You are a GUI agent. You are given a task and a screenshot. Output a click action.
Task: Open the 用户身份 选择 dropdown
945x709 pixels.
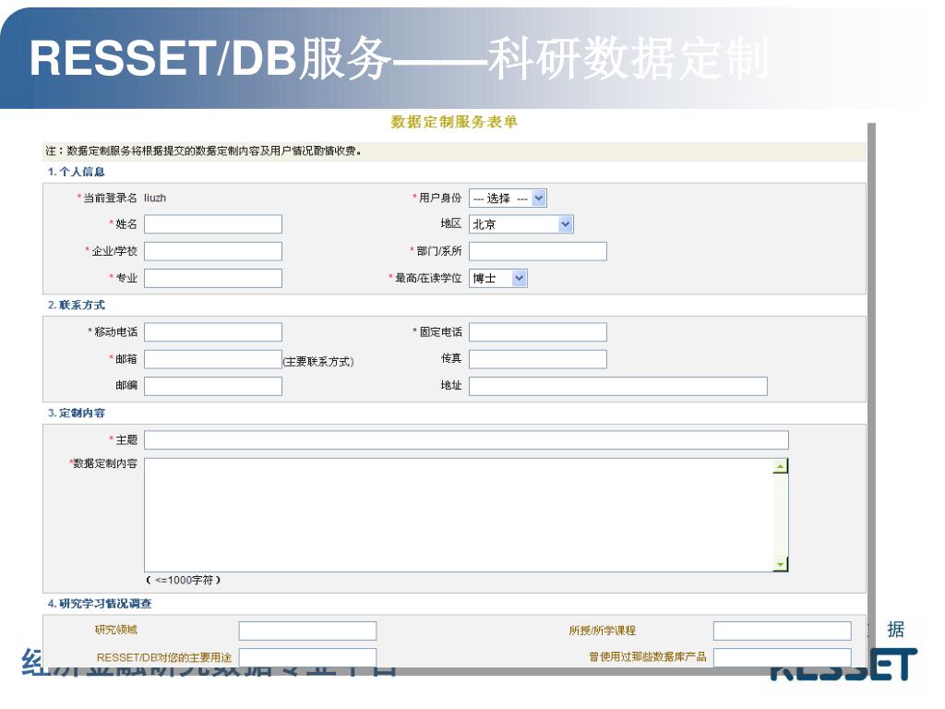(508, 198)
